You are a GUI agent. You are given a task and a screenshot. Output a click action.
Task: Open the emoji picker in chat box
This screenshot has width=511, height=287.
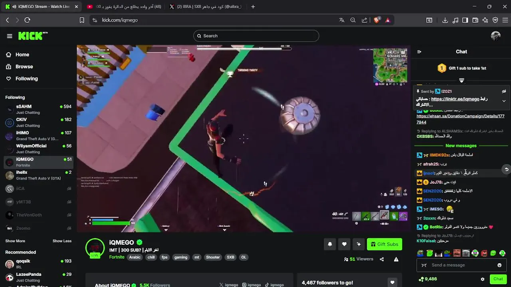click(x=499, y=265)
